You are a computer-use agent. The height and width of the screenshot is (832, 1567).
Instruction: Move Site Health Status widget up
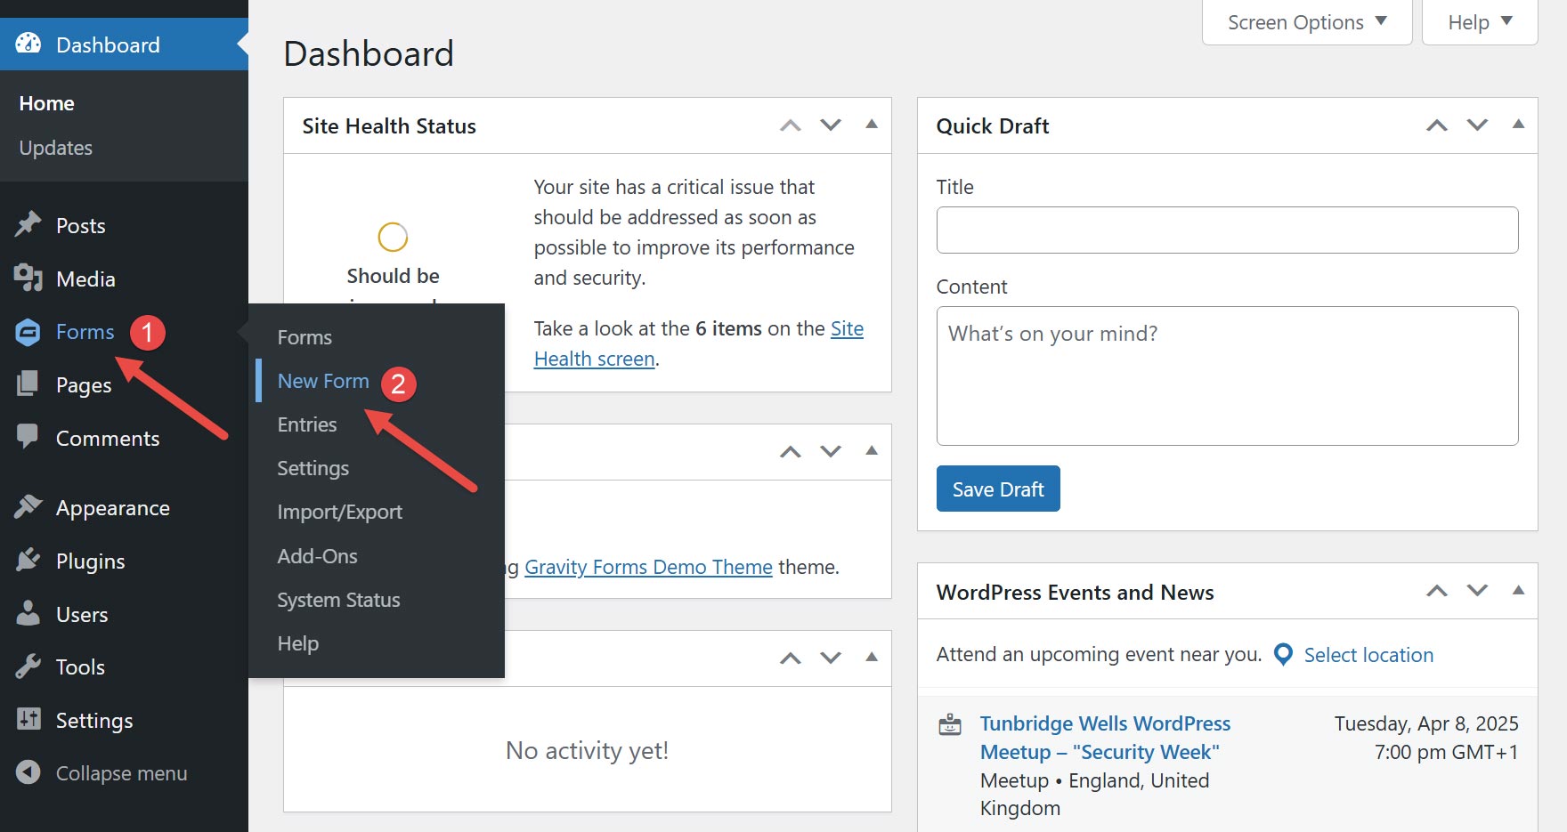791,125
